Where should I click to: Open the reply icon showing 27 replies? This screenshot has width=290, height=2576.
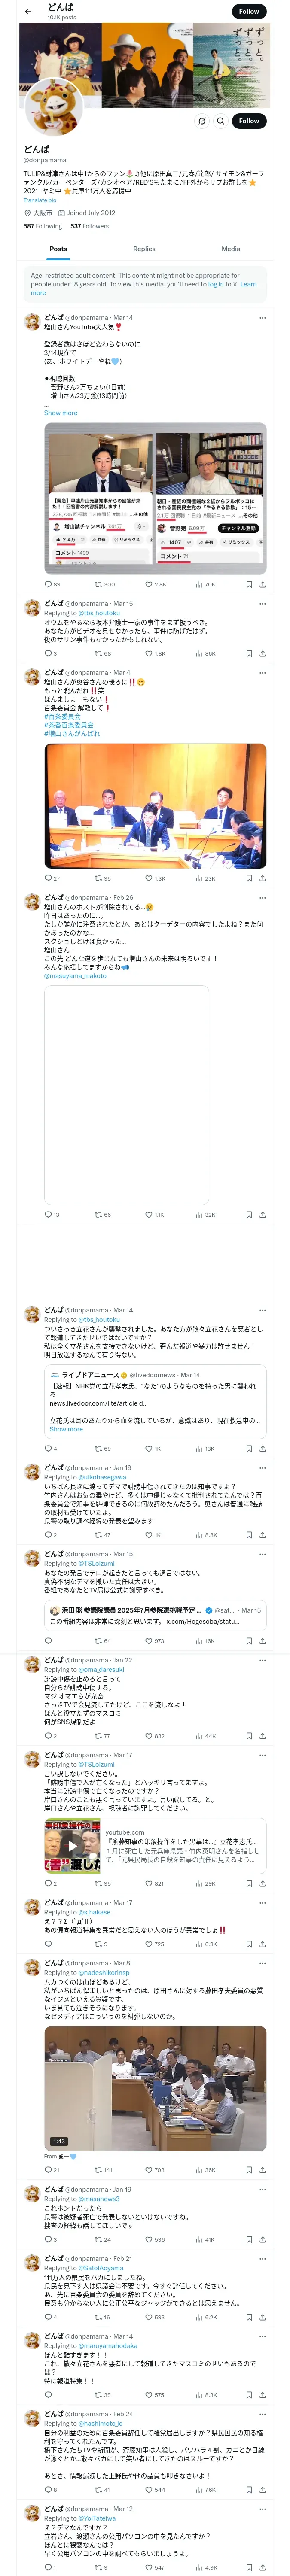(52, 879)
